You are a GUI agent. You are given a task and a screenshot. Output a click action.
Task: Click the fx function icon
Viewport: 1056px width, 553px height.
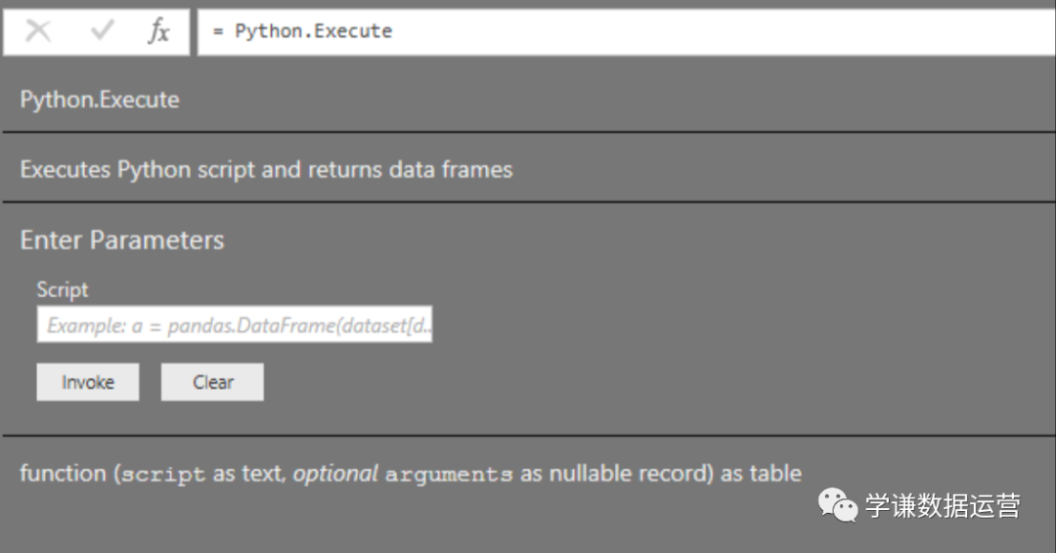(158, 31)
